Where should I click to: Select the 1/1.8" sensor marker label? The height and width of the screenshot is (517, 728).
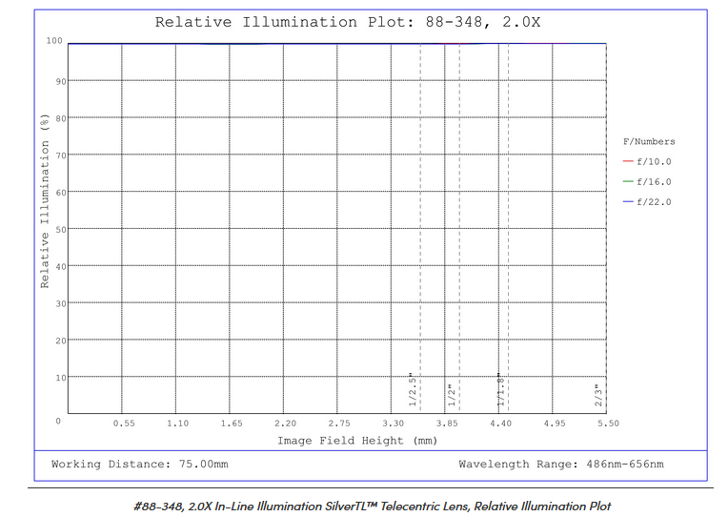coord(500,390)
